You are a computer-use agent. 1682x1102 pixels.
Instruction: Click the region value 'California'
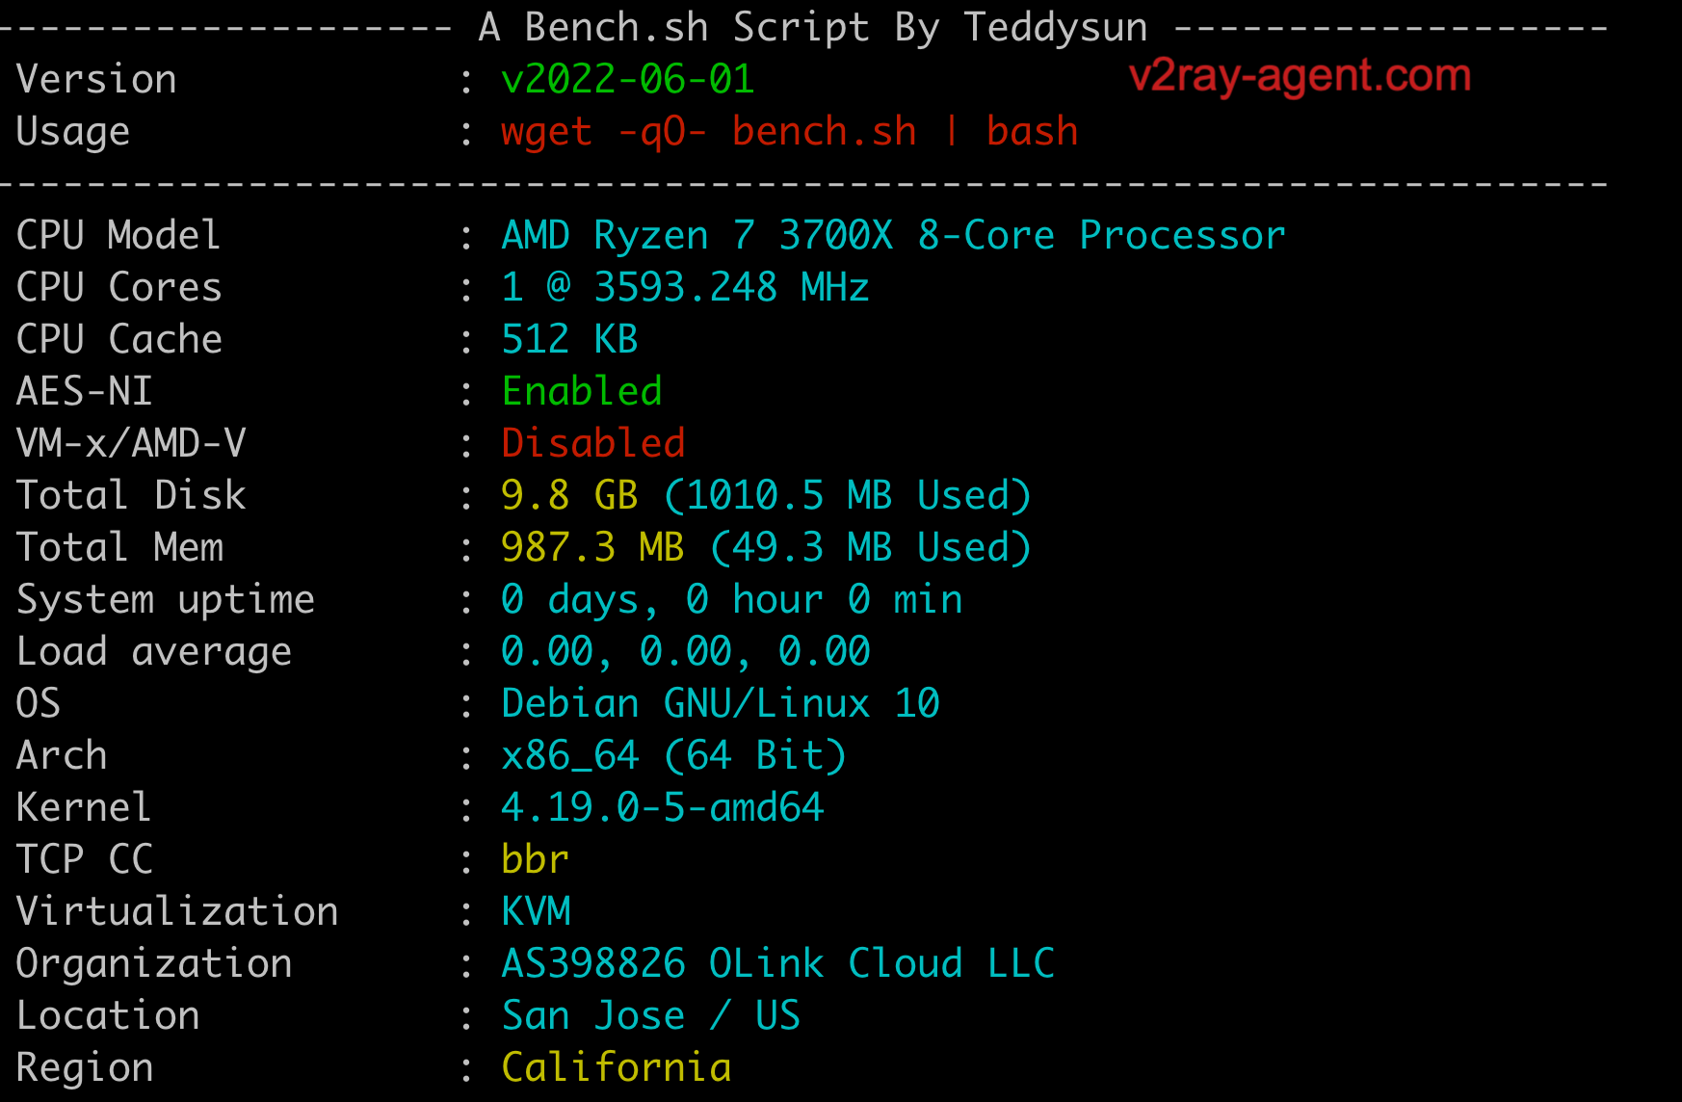point(617,1067)
